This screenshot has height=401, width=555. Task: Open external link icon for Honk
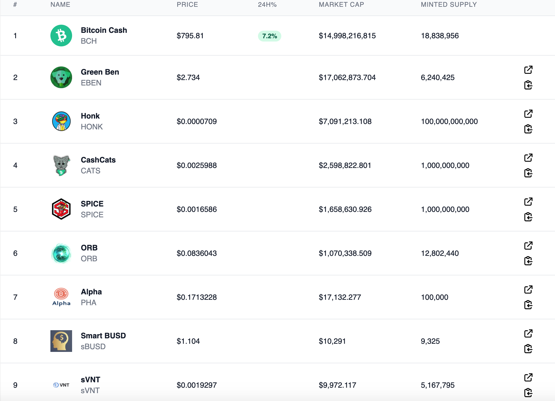coord(528,114)
